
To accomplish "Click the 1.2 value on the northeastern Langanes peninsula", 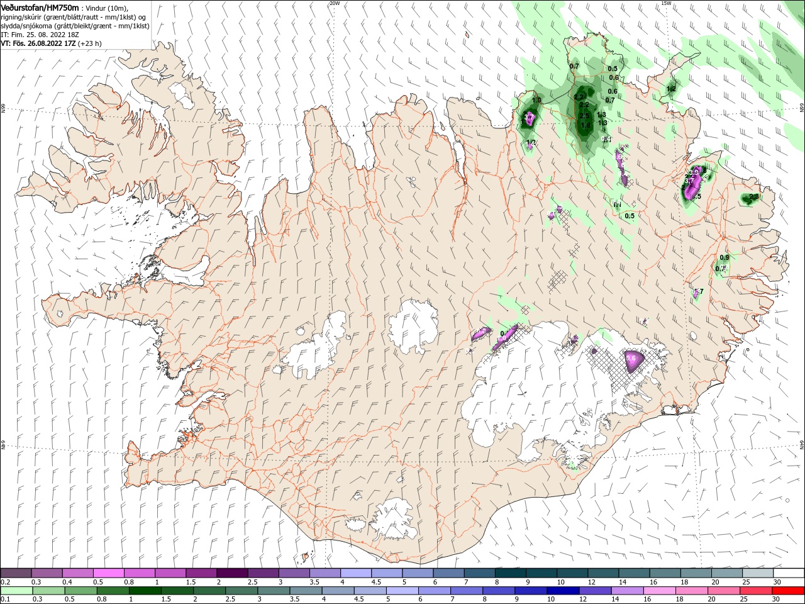I will coord(671,89).
